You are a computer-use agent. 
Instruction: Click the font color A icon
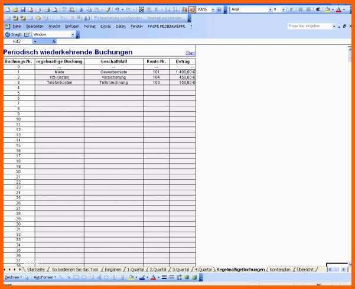click(x=338, y=9)
